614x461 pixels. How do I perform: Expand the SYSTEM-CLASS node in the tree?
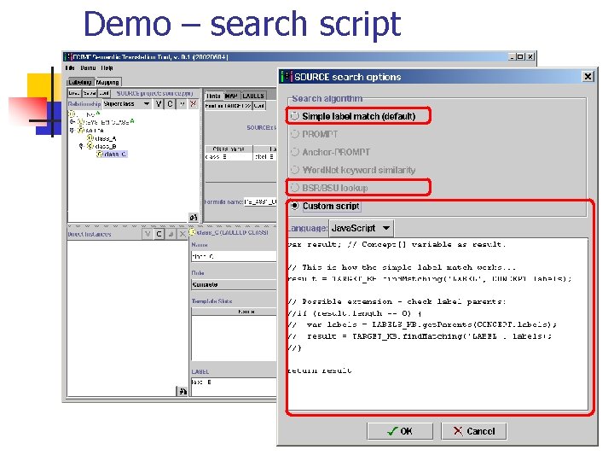[72, 122]
